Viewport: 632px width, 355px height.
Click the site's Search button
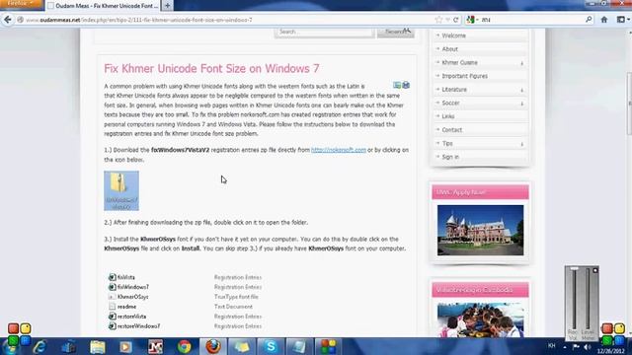click(395, 32)
